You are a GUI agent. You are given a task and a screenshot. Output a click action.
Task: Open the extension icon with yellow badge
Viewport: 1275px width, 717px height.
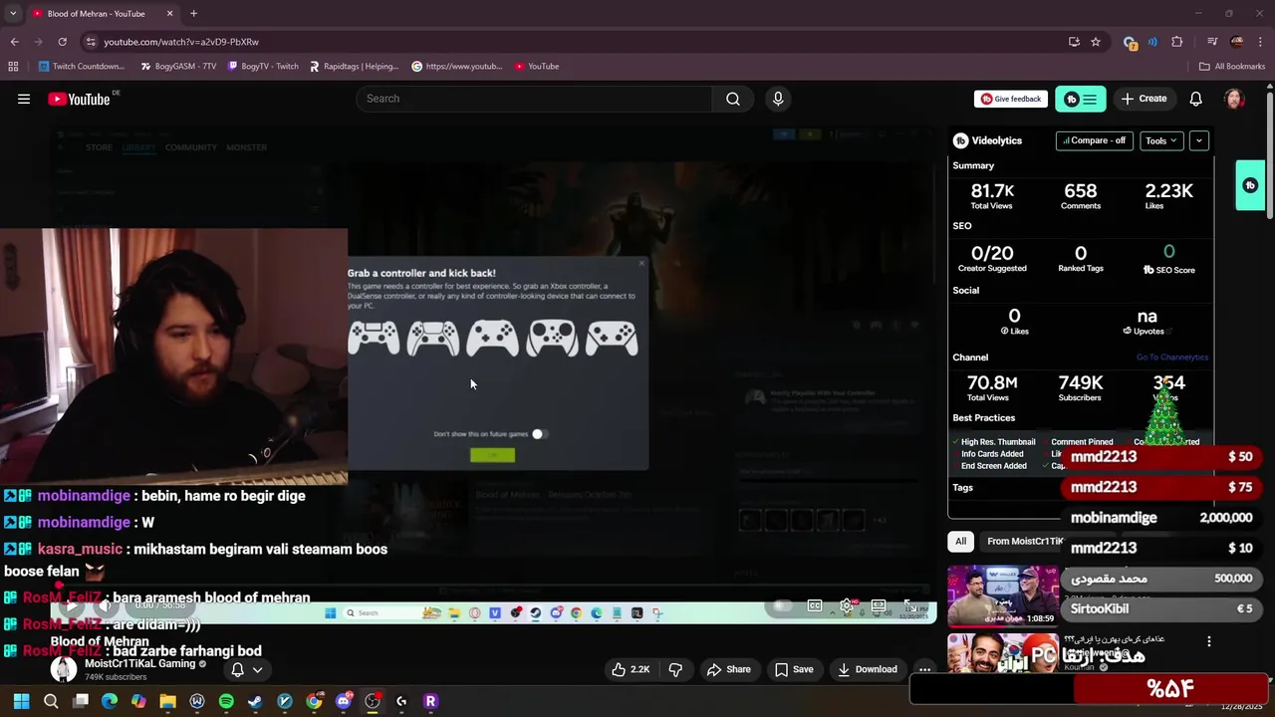(x=1130, y=42)
